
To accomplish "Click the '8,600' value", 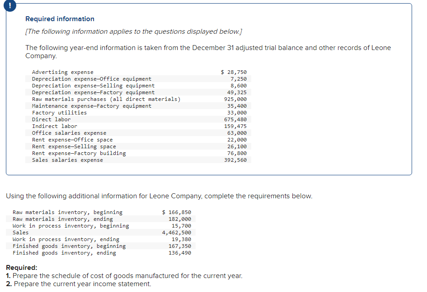I will (x=239, y=86).
